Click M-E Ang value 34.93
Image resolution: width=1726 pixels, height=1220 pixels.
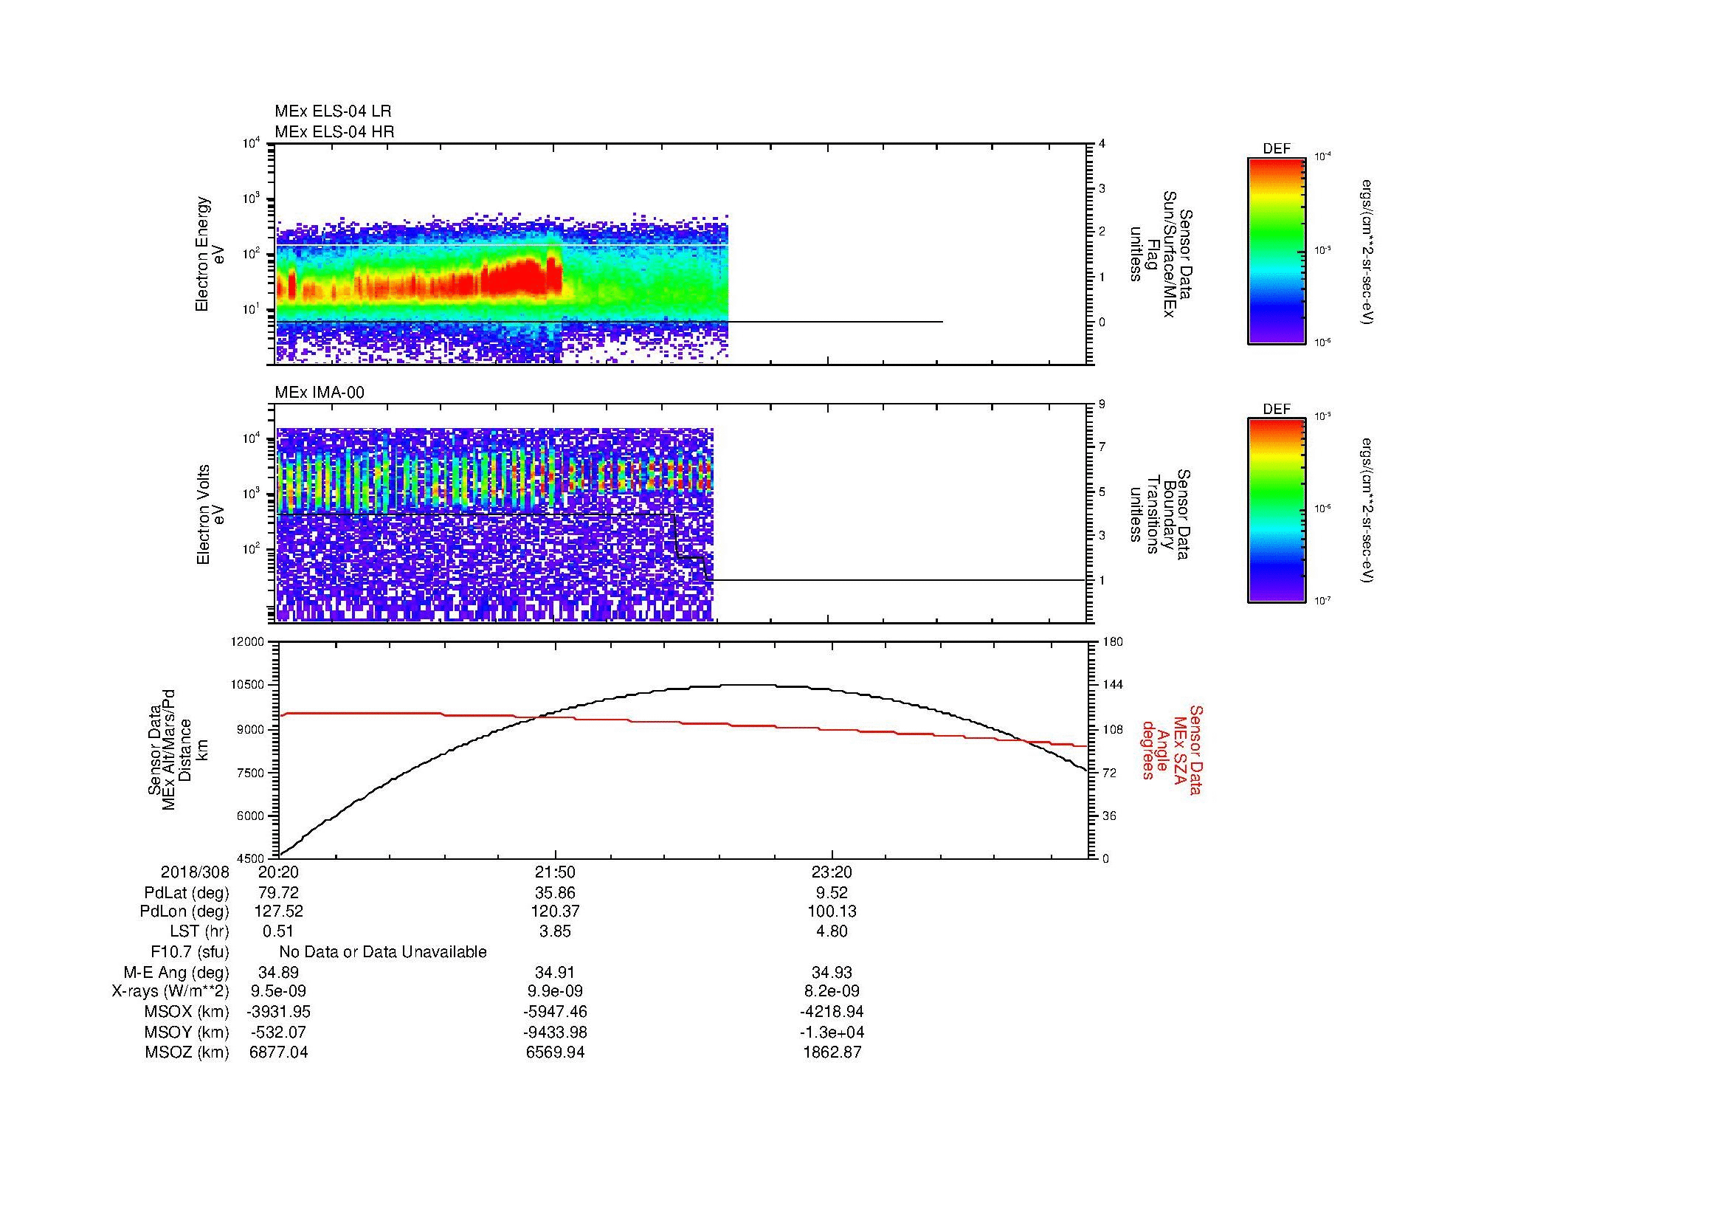[832, 973]
